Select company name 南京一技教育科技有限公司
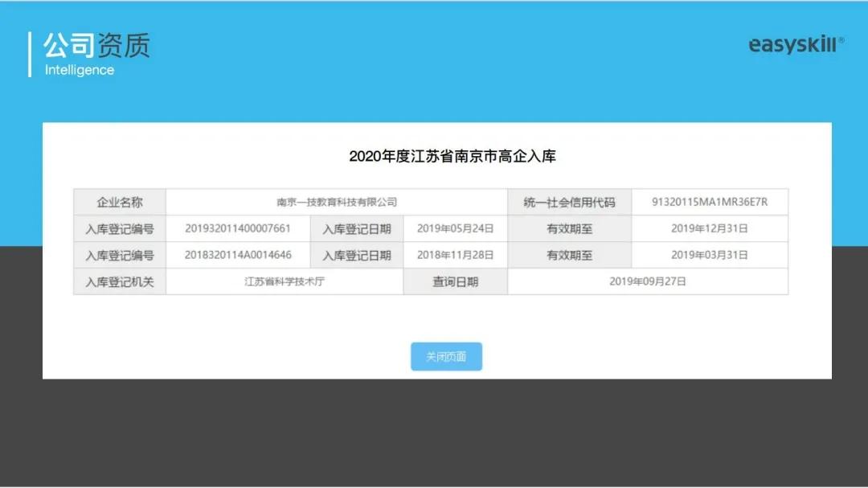The height and width of the screenshot is (488, 868). (338, 202)
